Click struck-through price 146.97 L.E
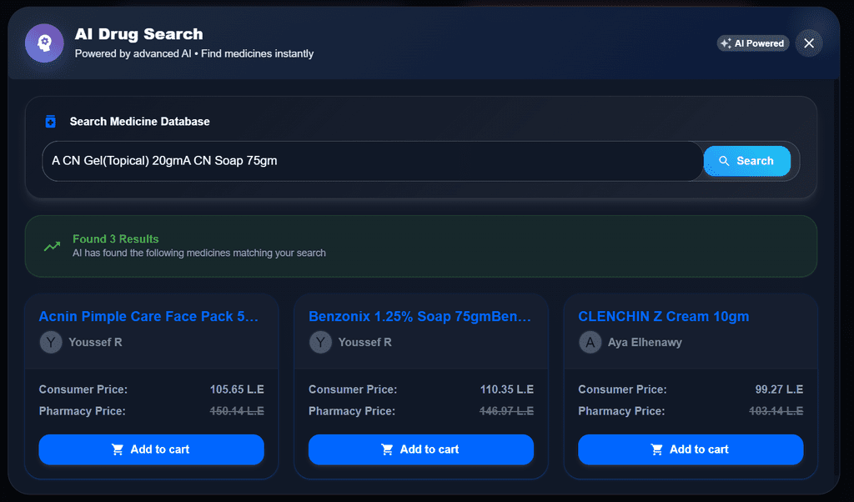854x502 pixels. coord(506,411)
